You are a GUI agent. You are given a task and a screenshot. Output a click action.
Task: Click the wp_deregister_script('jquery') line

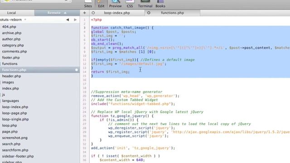[141, 128]
